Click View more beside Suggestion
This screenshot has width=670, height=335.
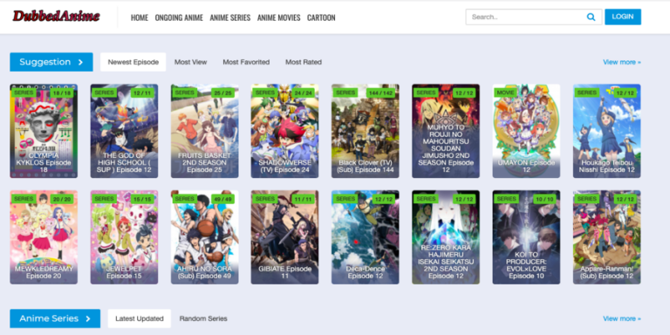[622, 63]
